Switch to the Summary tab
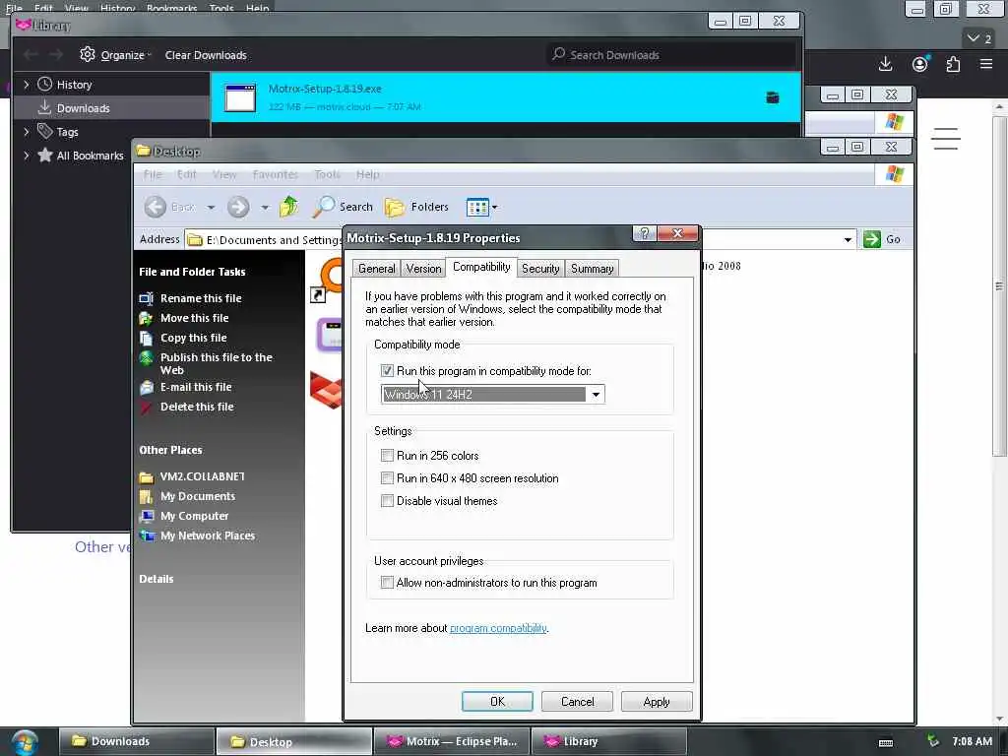Viewport: 1008px width, 756px height. (592, 269)
